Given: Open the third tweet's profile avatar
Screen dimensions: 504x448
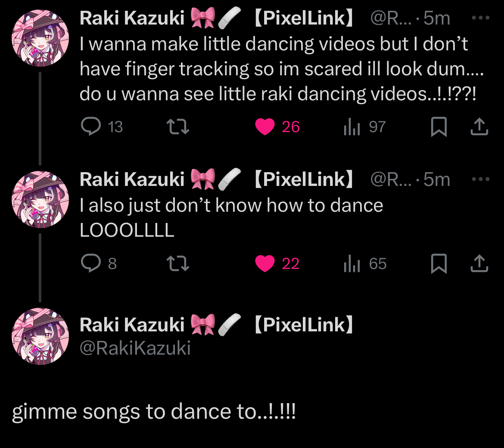Looking at the screenshot, I should 40,336.
